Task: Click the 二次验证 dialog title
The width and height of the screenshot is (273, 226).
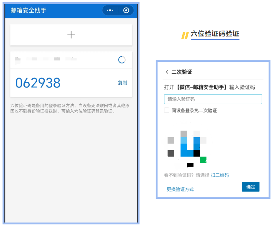Action: point(182,72)
